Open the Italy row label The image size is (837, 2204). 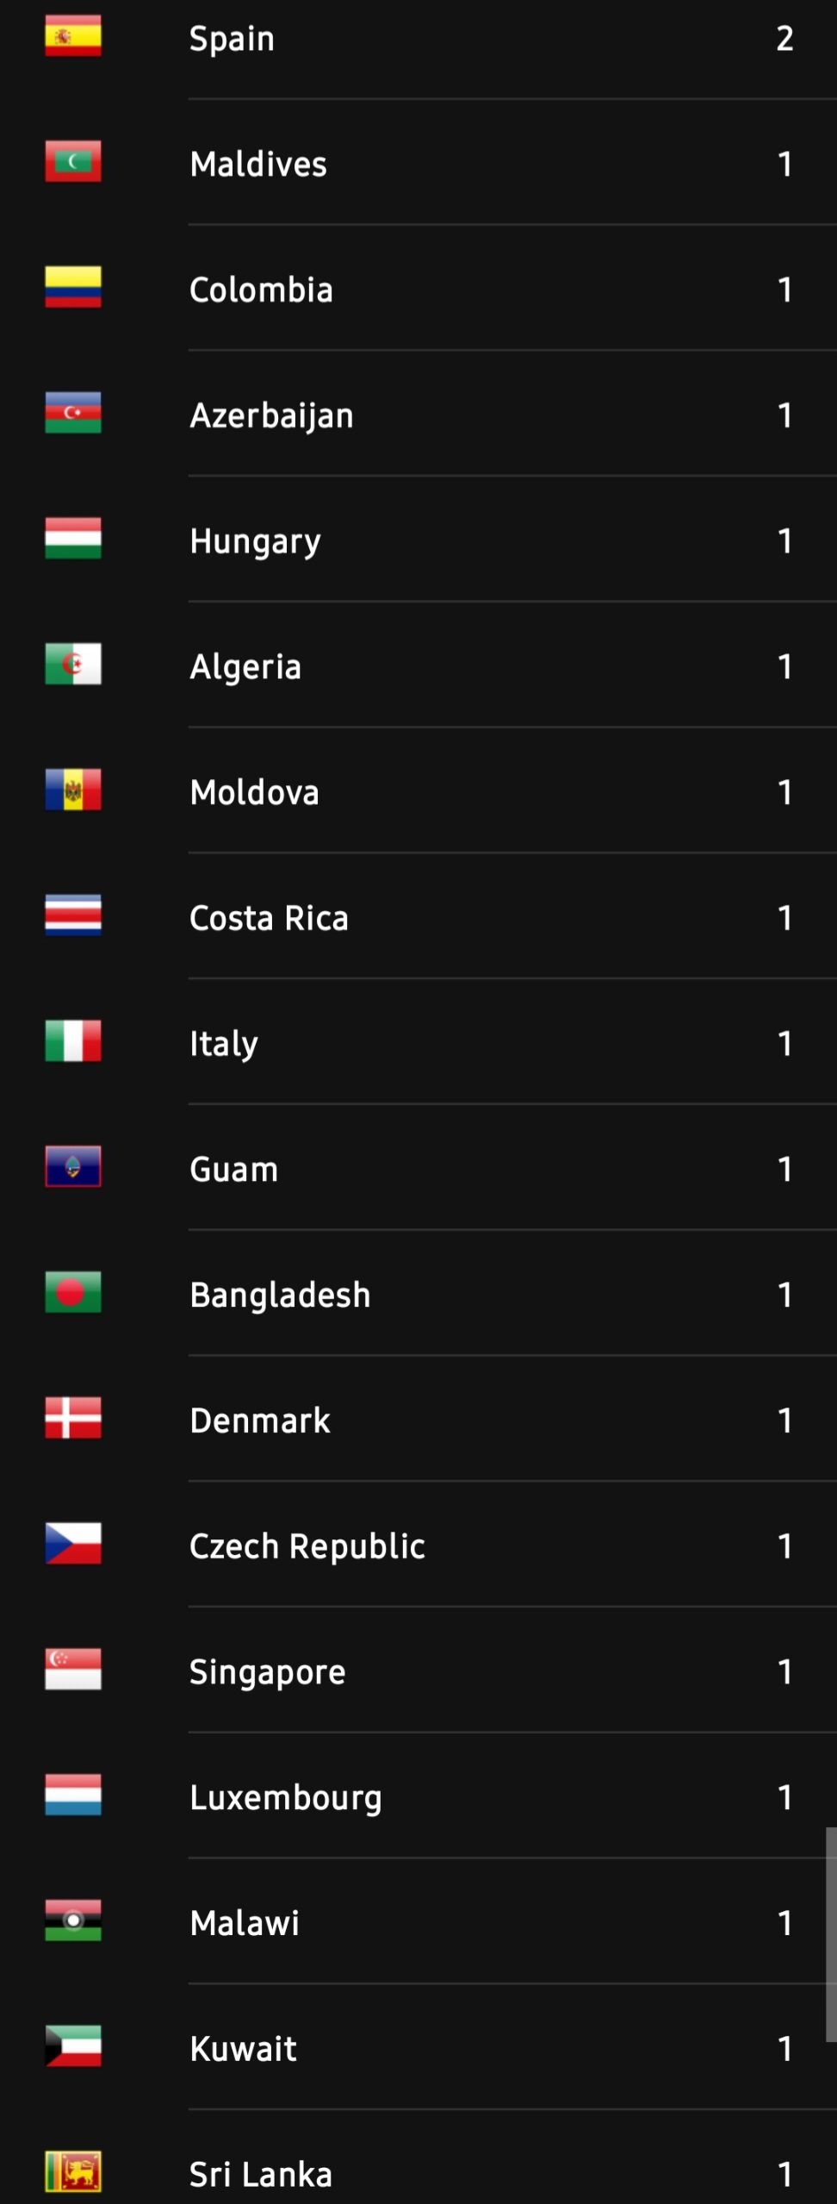point(224,1044)
